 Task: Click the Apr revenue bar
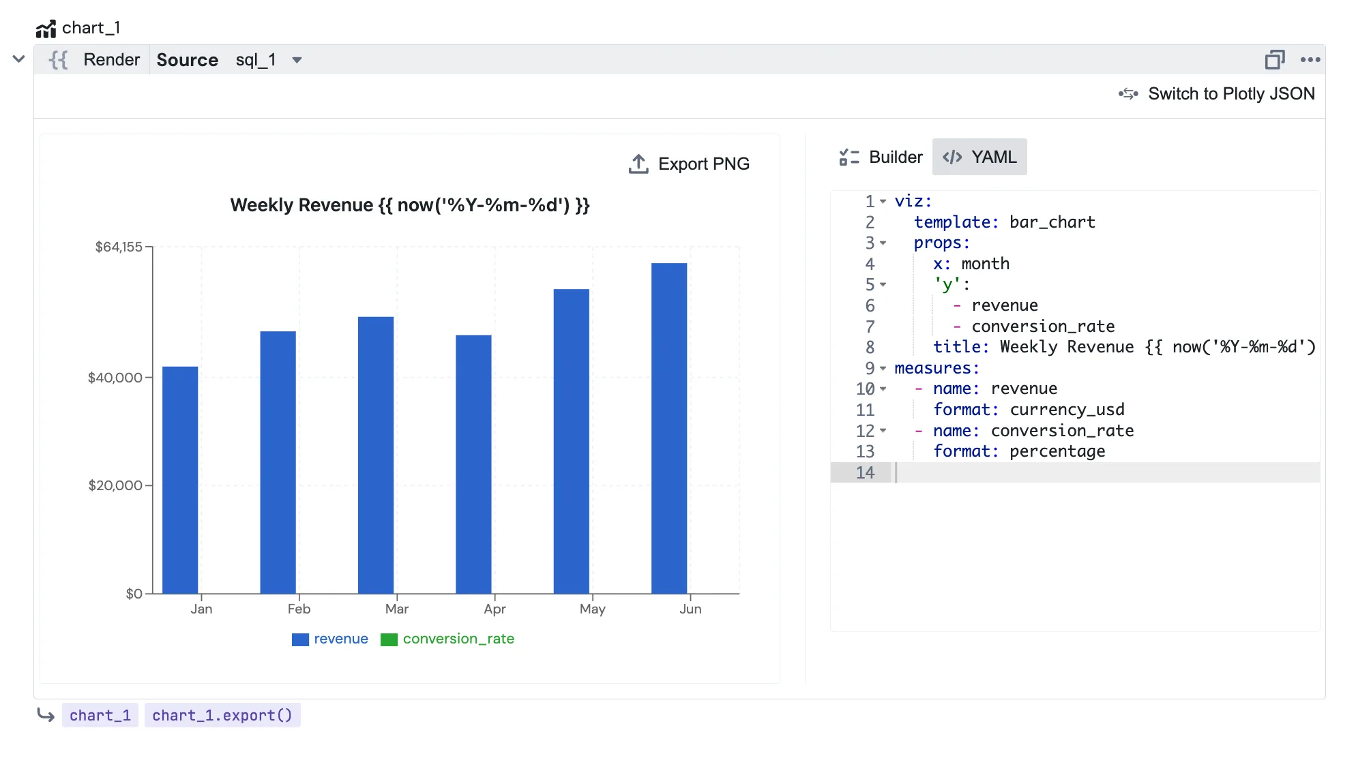(x=473, y=464)
